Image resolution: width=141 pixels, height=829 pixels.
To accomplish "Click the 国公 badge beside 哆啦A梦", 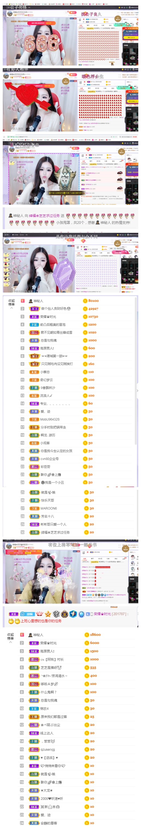I will [x=34, y=684].
